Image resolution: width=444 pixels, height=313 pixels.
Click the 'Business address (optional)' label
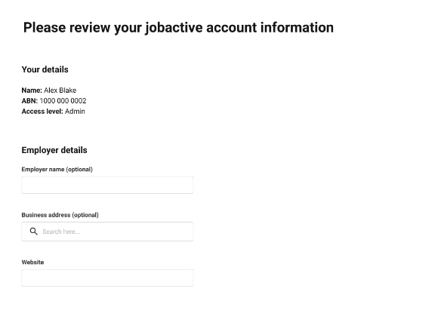[60, 215]
